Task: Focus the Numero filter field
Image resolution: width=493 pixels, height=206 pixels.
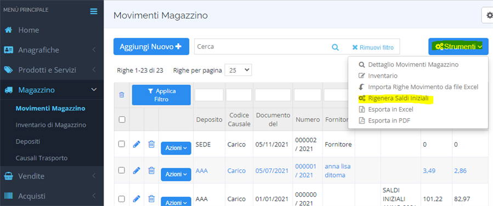Action: (x=308, y=95)
